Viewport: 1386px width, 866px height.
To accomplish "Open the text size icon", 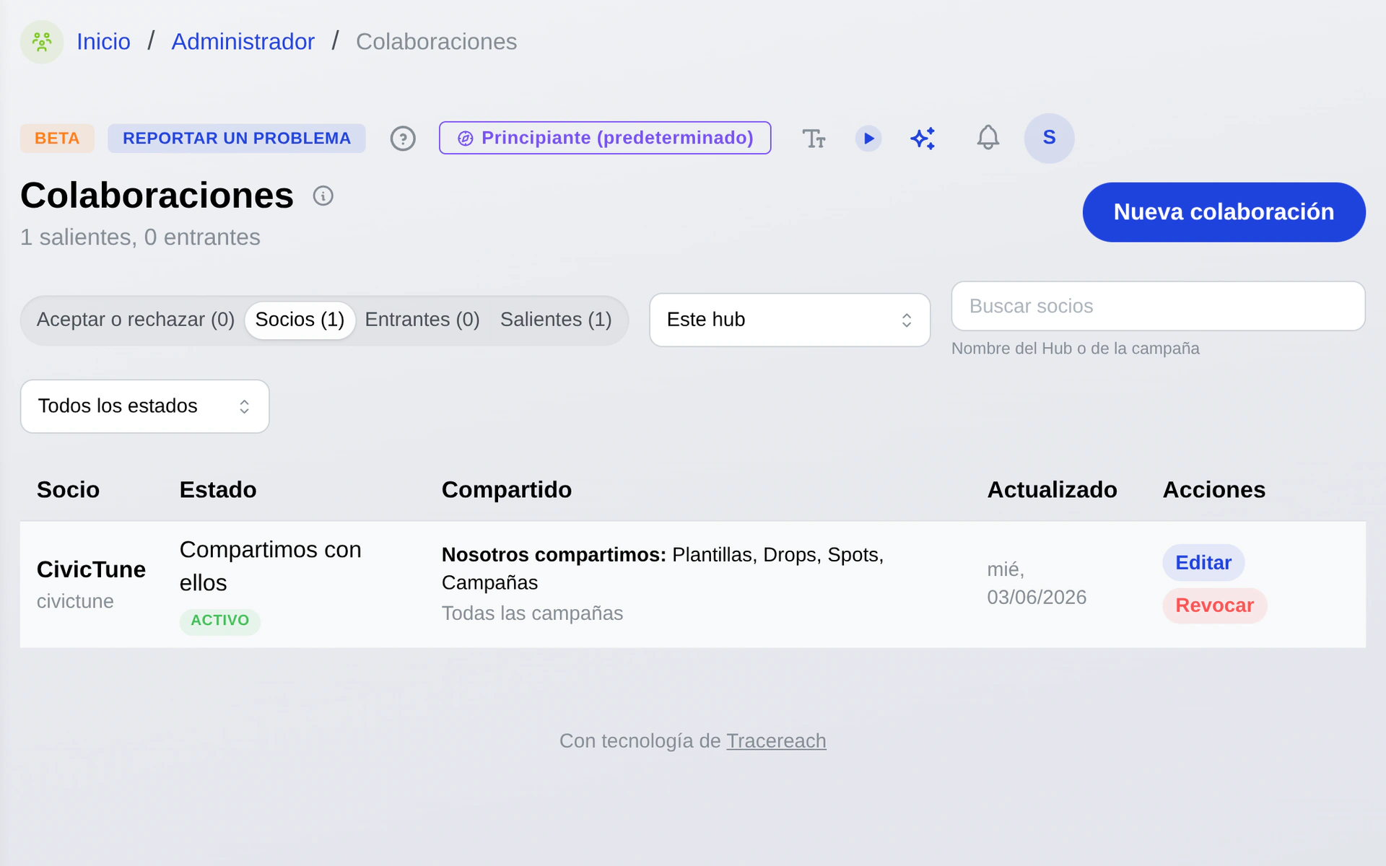I will tap(814, 138).
